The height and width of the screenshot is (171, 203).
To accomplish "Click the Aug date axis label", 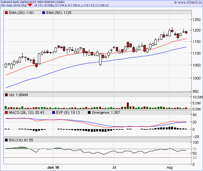I will [x=169, y=167].
